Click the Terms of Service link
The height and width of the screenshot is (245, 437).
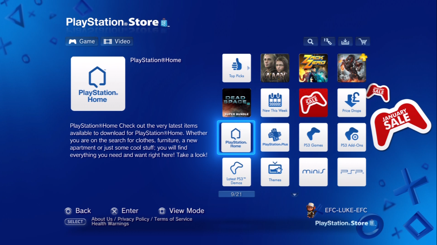pyautogui.click(x=173, y=219)
